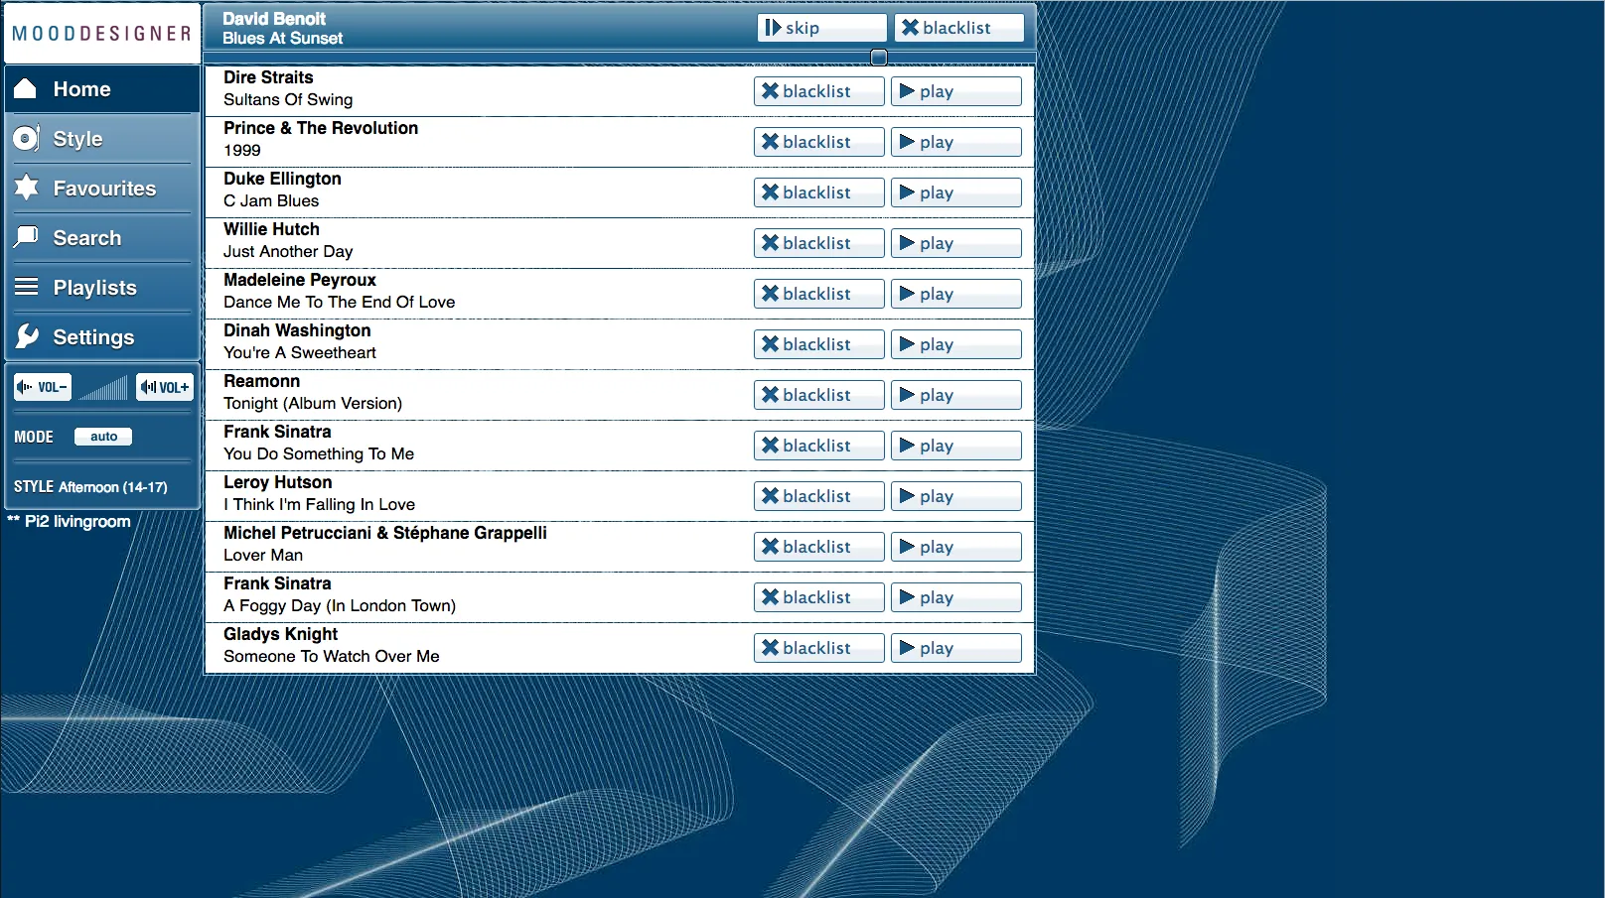This screenshot has width=1605, height=898.
Task: Blacklist You Do Something To Me
Action: [819, 446]
